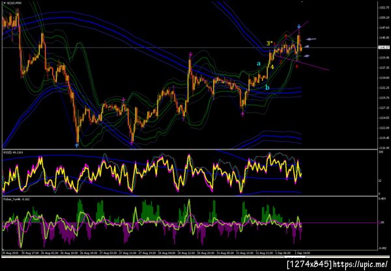Click the '27 Aug 11:00' time axis label
Viewport: 391px width, 271px height.
coord(127,253)
